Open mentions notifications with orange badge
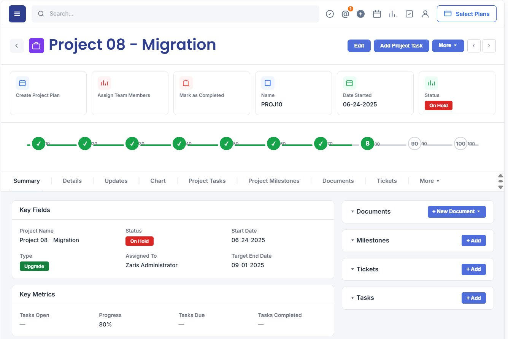 (346, 14)
